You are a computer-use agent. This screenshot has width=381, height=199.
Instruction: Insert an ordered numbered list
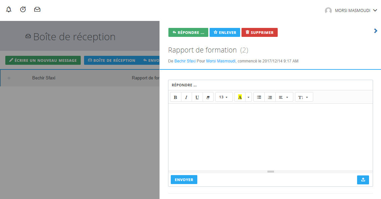pyautogui.click(x=270, y=97)
